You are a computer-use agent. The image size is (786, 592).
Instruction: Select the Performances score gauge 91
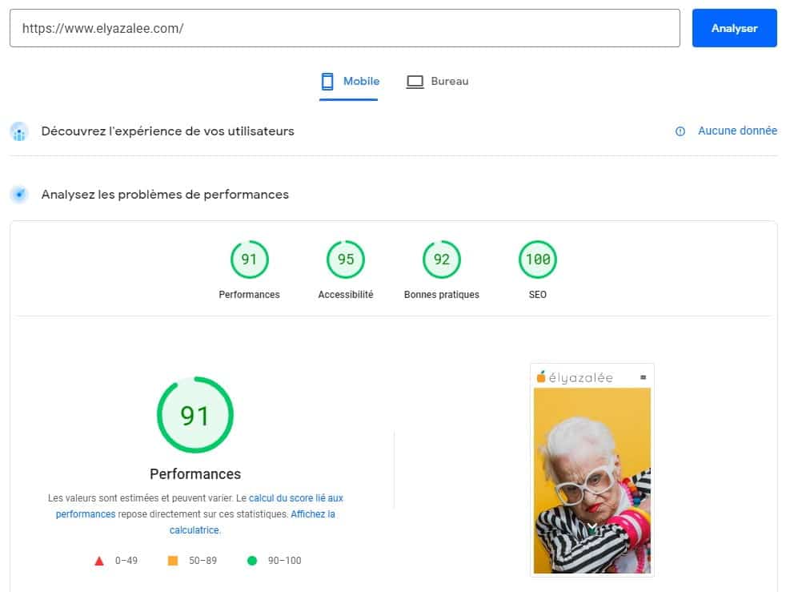[x=249, y=260]
